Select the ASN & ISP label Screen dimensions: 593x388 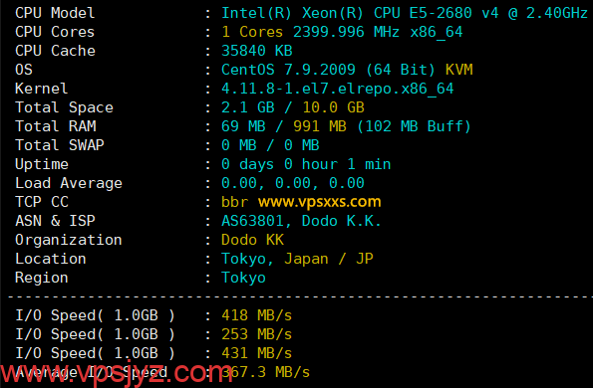coord(55,221)
